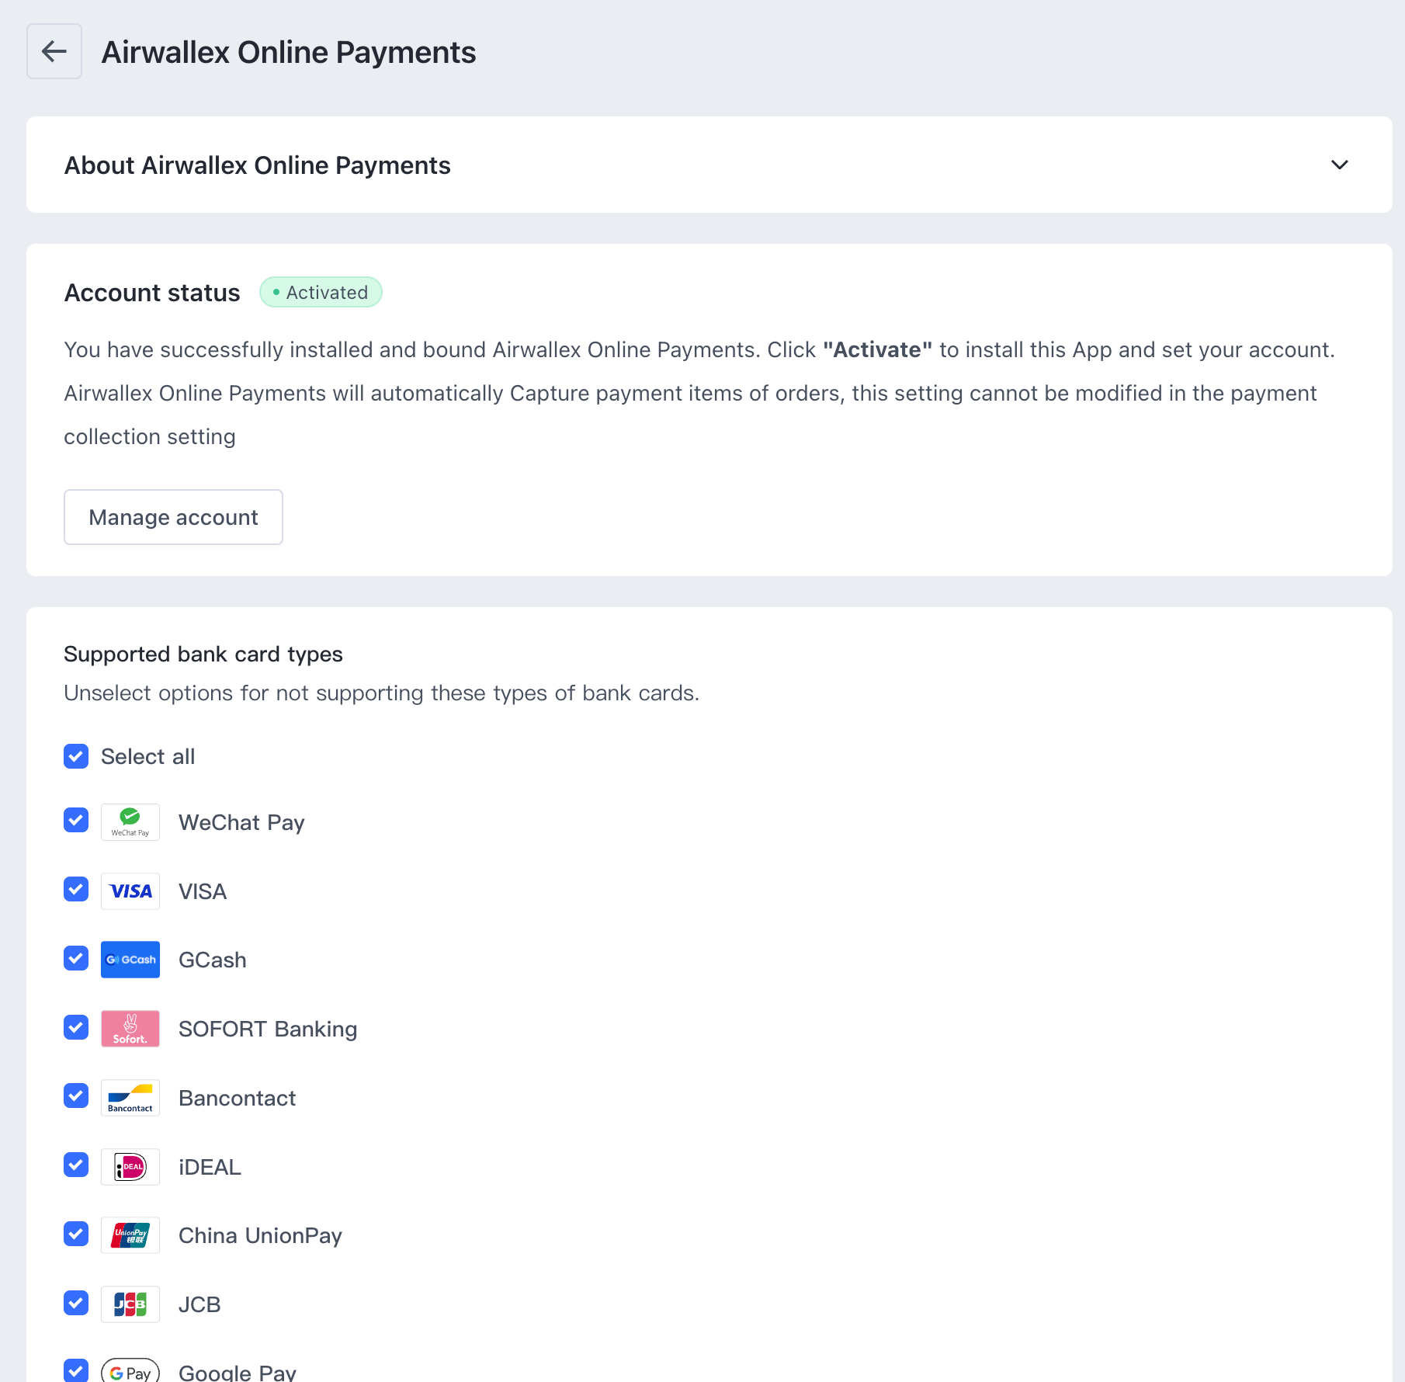Go back using the arrow button
The width and height of the screenshot is (1405, 1382).
coord(54,50)
